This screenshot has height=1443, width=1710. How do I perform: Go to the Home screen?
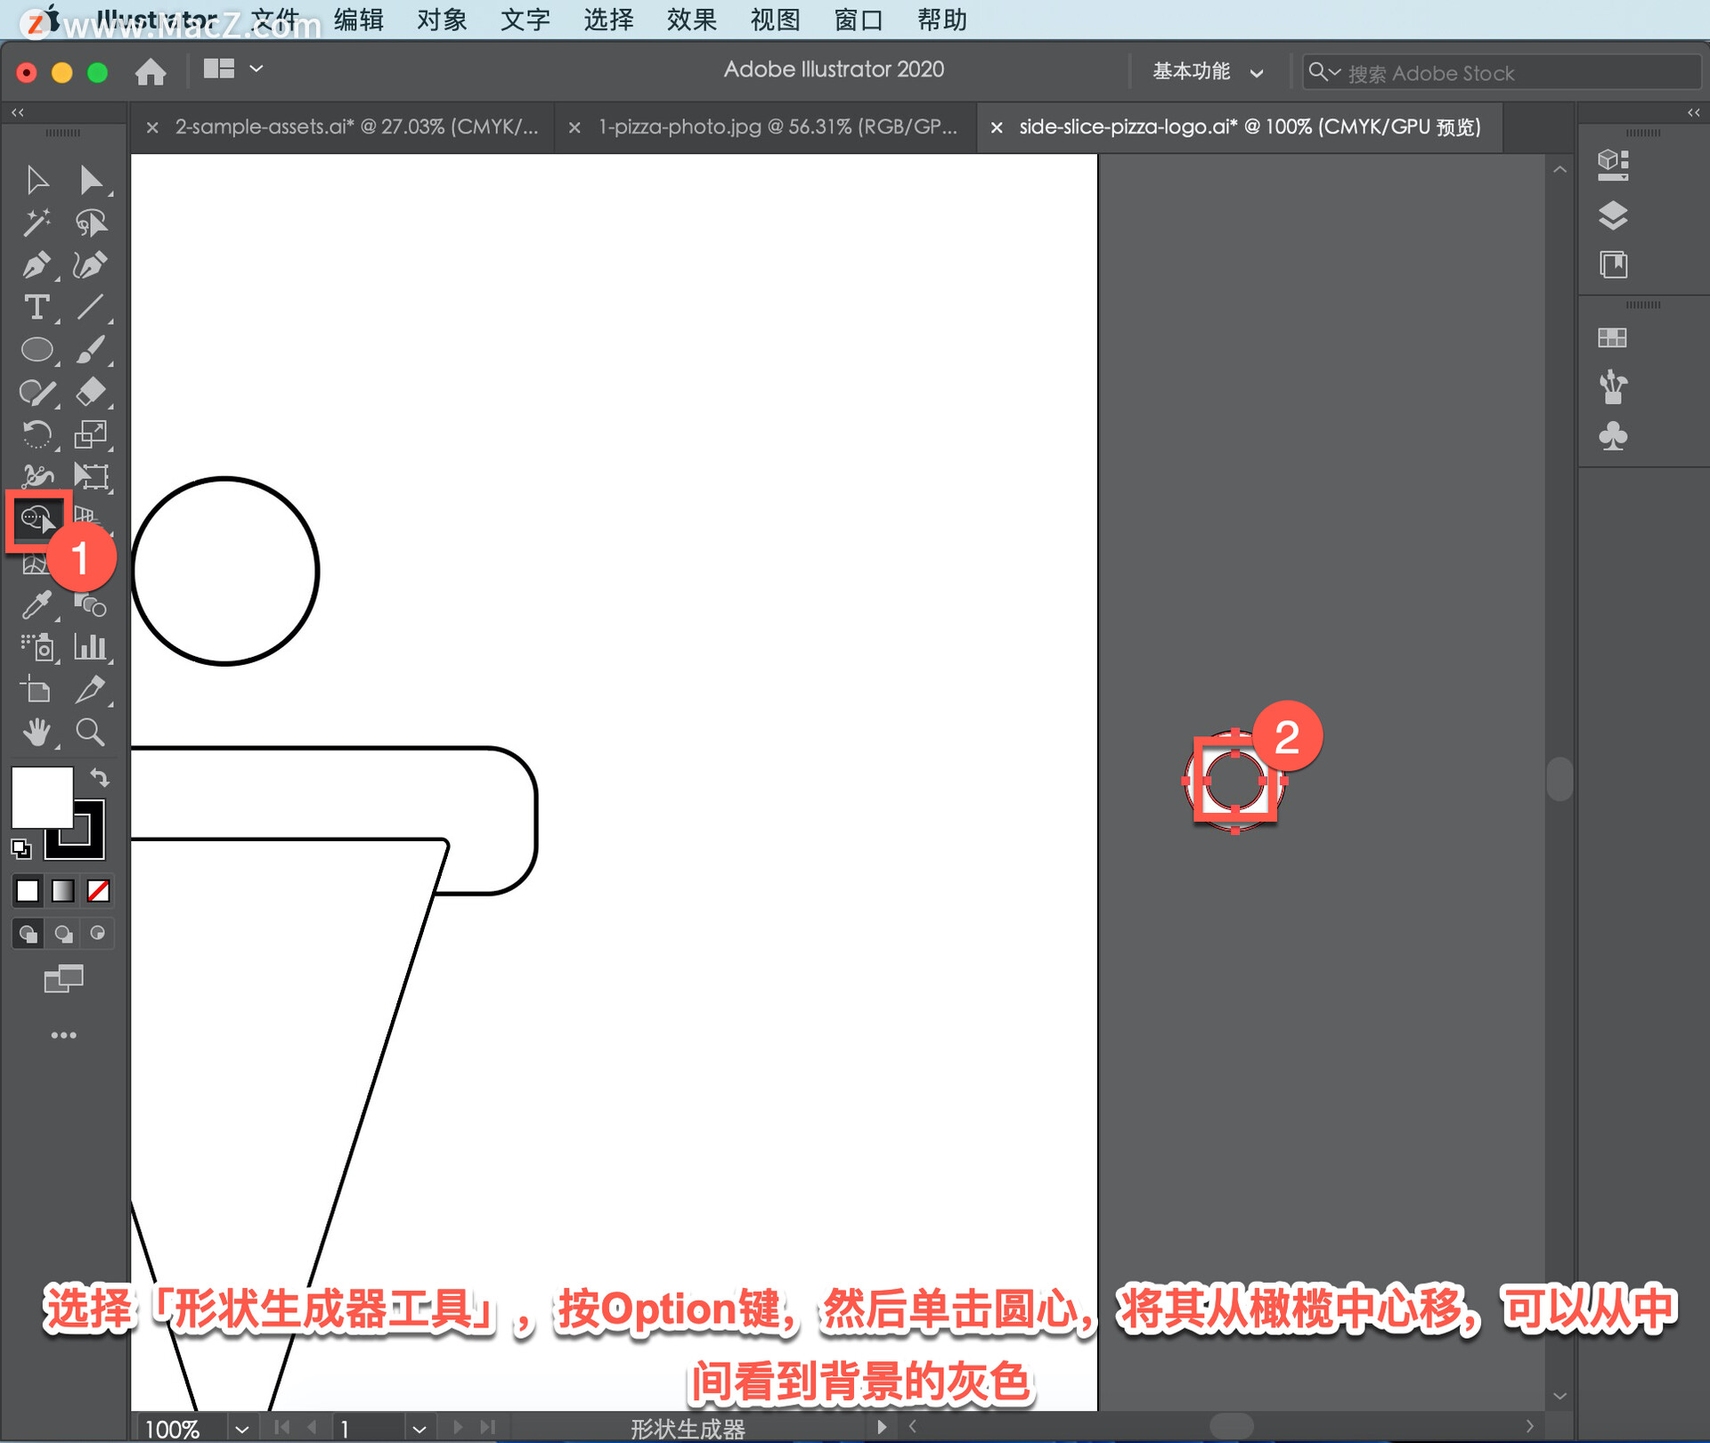click(151, 71)
